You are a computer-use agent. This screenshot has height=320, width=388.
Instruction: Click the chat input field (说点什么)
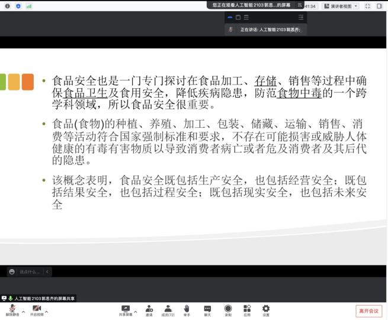coord(28,271)
